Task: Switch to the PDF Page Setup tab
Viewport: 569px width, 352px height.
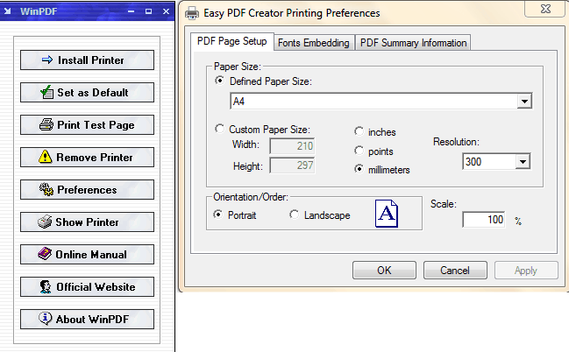Action: point(231,41)
